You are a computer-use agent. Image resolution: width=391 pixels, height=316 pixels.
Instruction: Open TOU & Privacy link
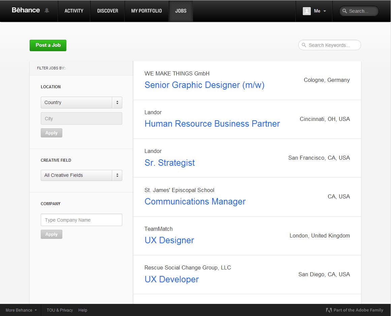[60, 310]
